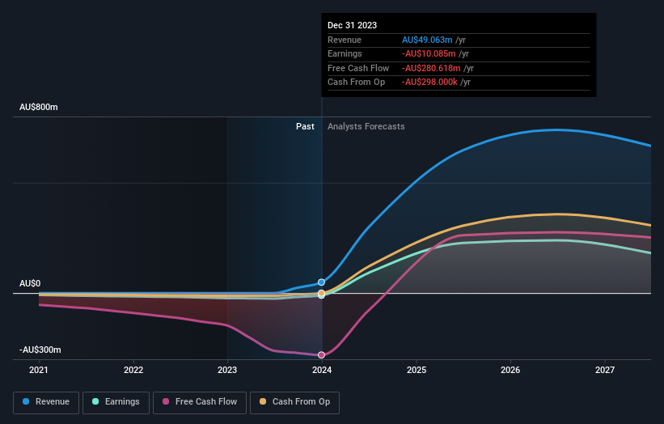Image resolution: width=664 pixels, height=424 pixels.
Task: Click the -AU$10.085m earnings value
Action: (x=429, y=53)
